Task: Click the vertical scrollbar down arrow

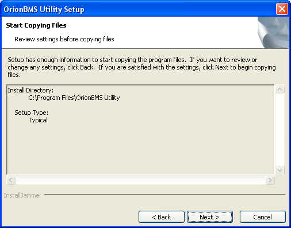Action: click(279, 170)
